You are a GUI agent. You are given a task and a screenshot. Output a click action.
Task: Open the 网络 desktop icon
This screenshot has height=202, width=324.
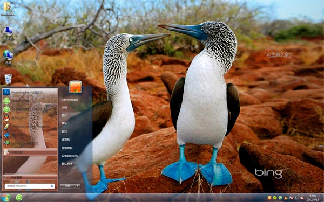coord(8,57)
